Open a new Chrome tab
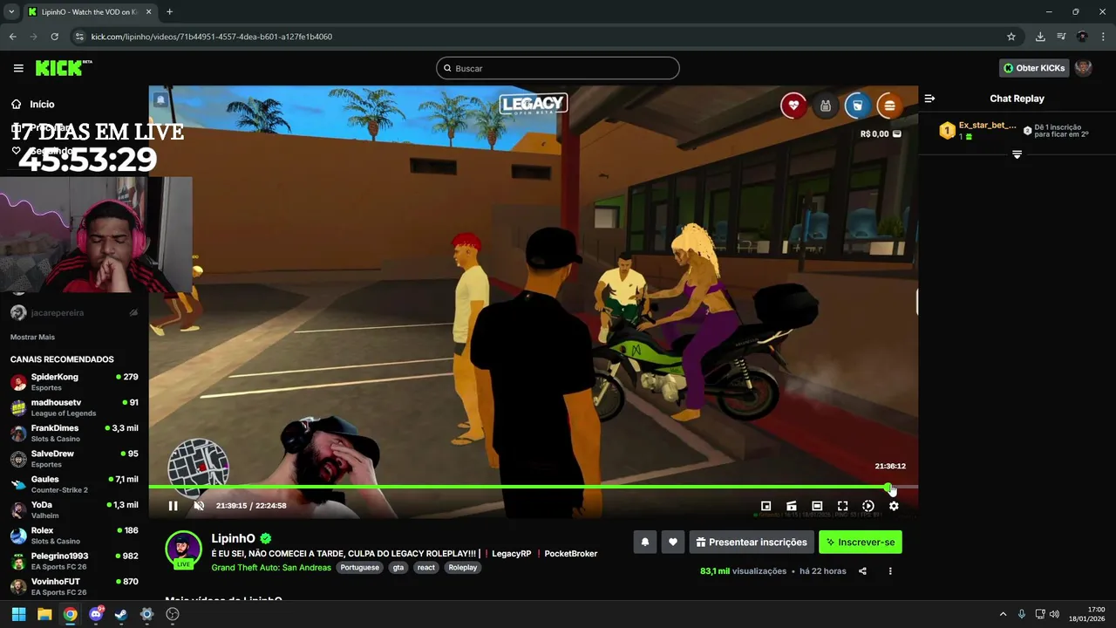This screenshot has width=1116, height=628. click(169, 12)
